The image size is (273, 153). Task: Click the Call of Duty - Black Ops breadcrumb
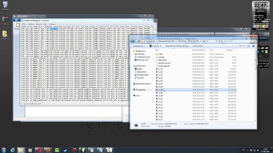(x=188, y=41)
